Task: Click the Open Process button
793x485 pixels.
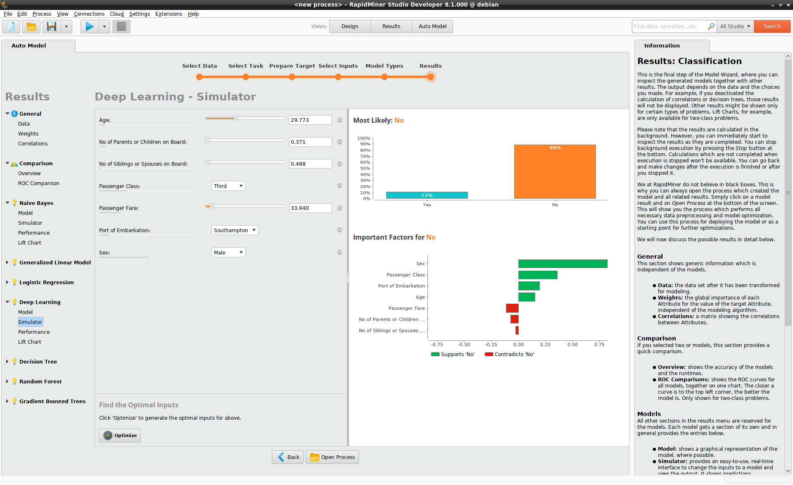Action: point(332,457)
